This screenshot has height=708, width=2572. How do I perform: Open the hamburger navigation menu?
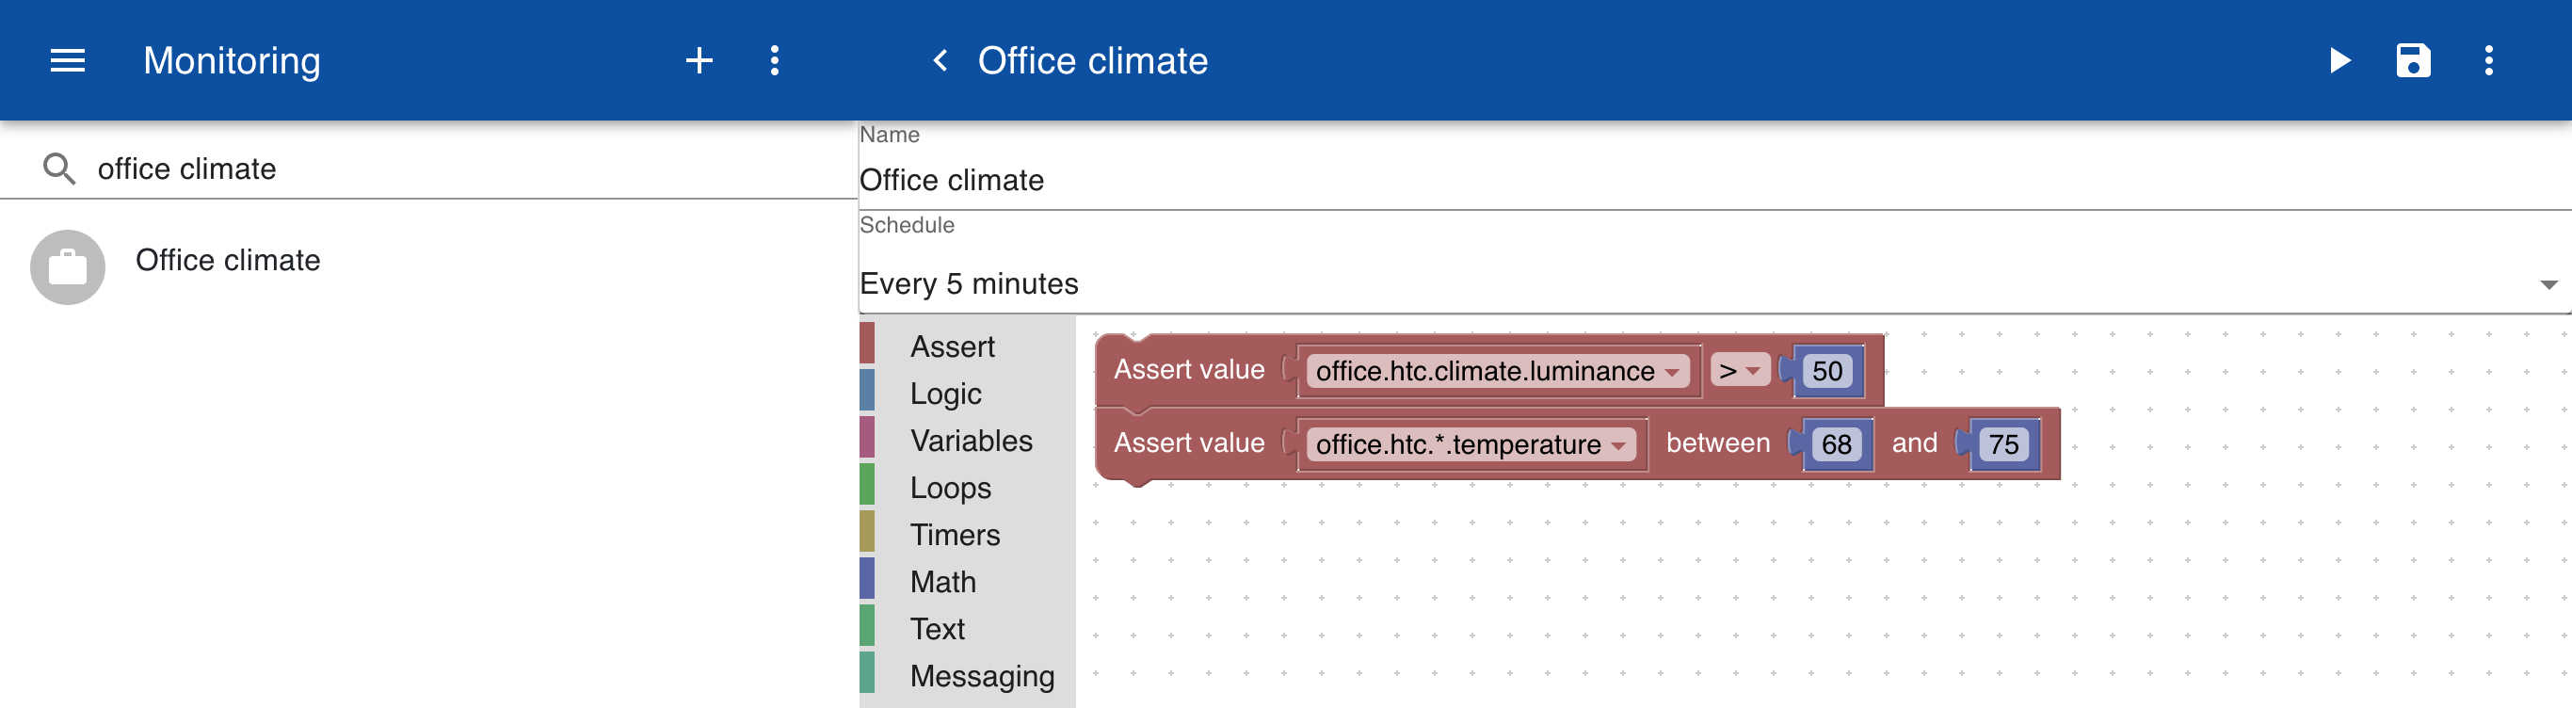(68, 61)
